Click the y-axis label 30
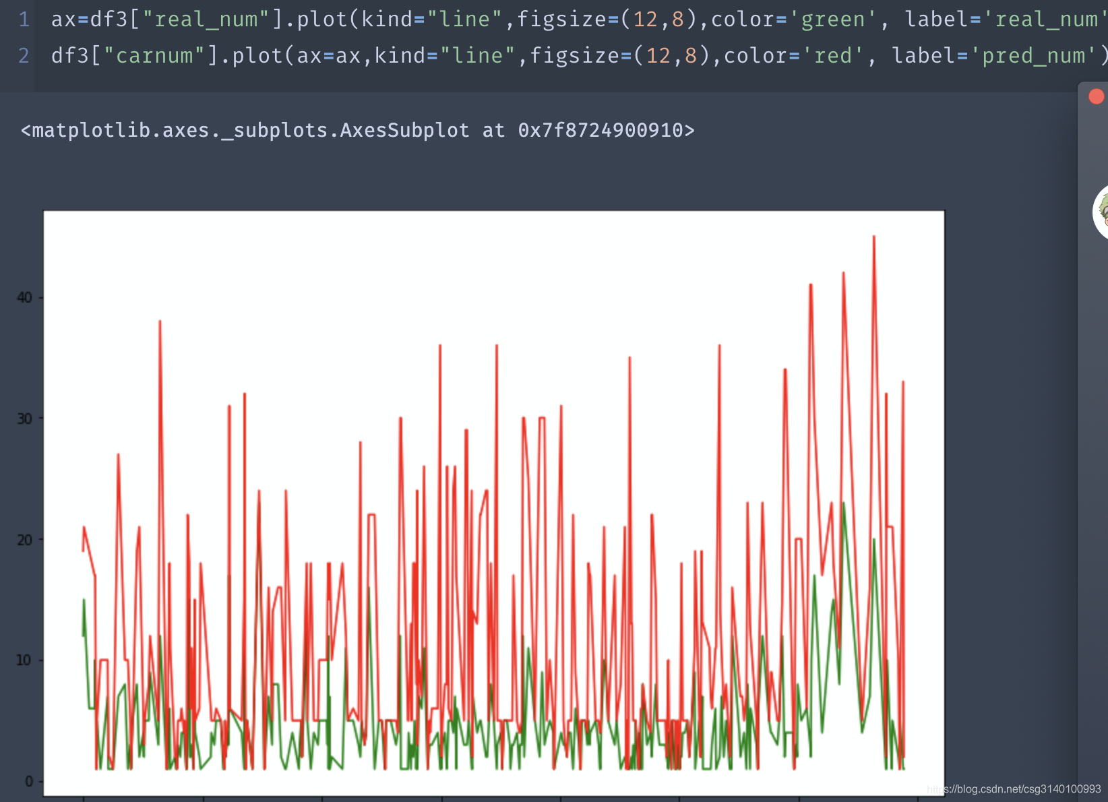Viewport: 1108px width, 802px height. (x=24, y=419)
